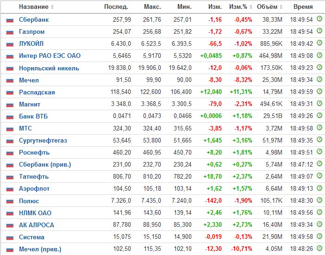
Task: Select the +11,31% change value
Action: pos(241,92)
